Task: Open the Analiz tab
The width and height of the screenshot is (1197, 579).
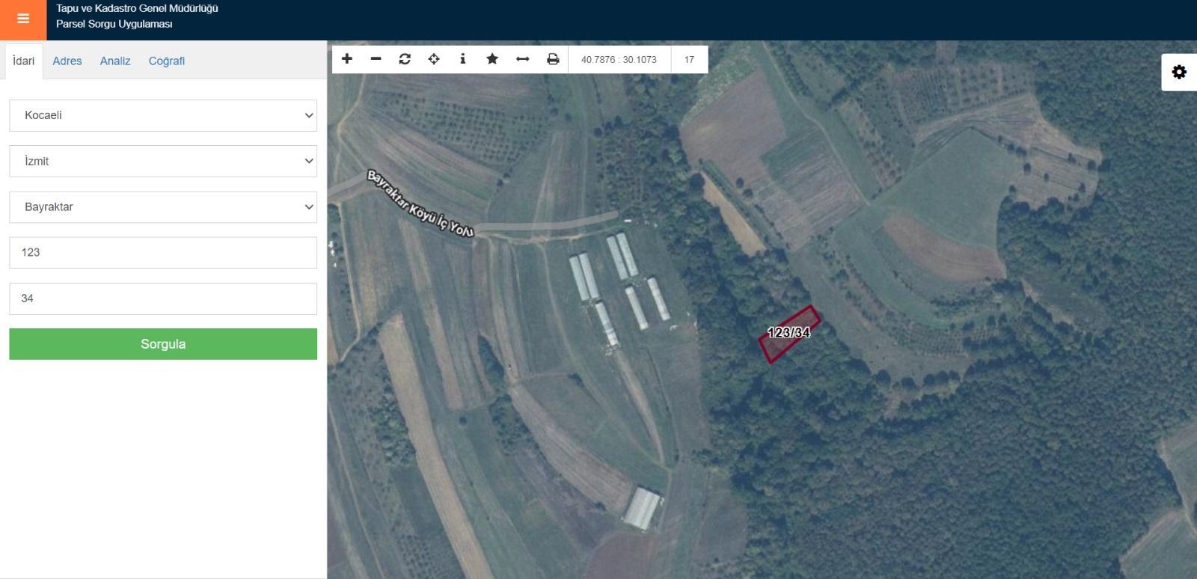Action: [115, 61]
